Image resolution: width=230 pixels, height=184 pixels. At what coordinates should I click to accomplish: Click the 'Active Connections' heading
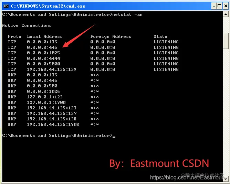click(x=27, y=25)
